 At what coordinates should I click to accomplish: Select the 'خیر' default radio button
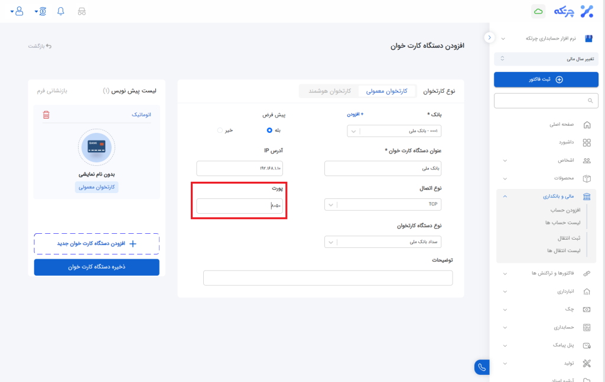pos(220,130)
